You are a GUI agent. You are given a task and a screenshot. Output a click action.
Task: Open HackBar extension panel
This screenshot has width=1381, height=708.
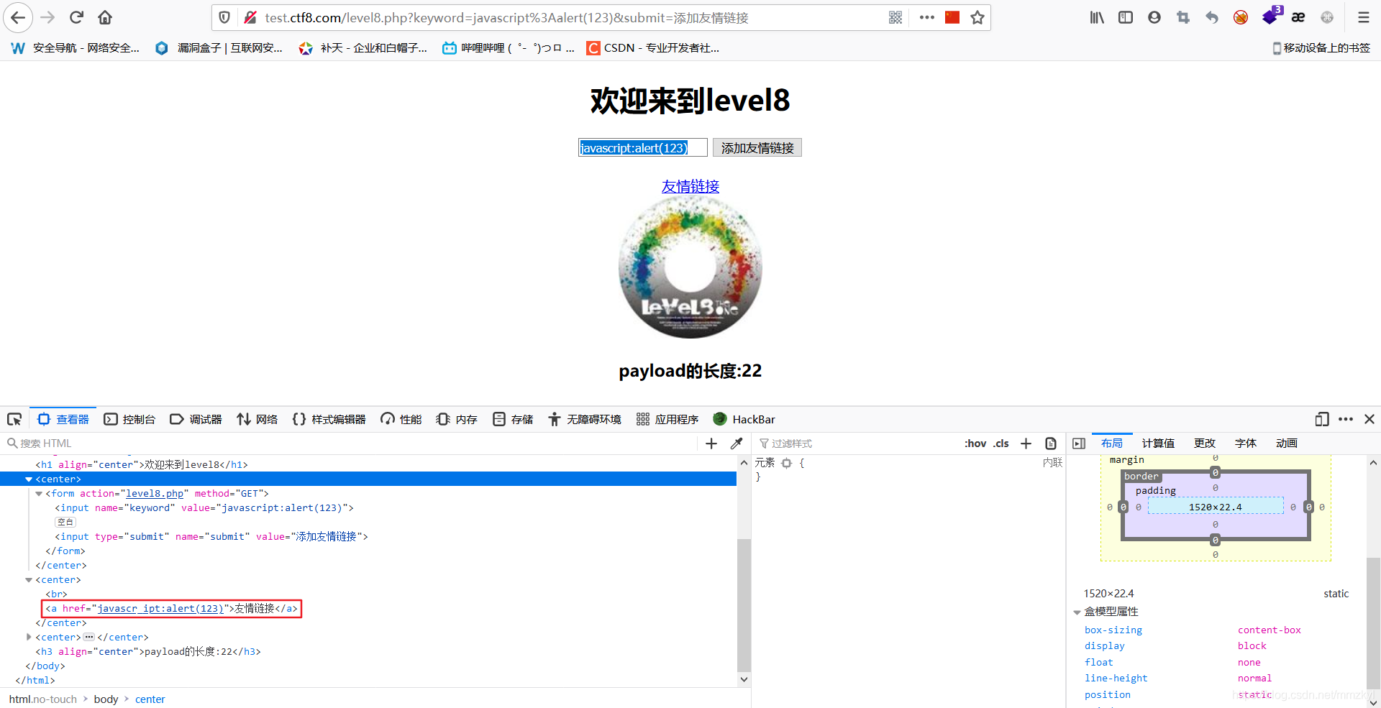744,419
